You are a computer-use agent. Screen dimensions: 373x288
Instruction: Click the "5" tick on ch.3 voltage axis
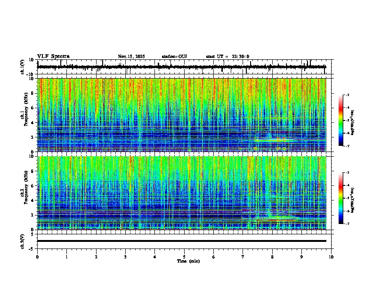(32, 234)
